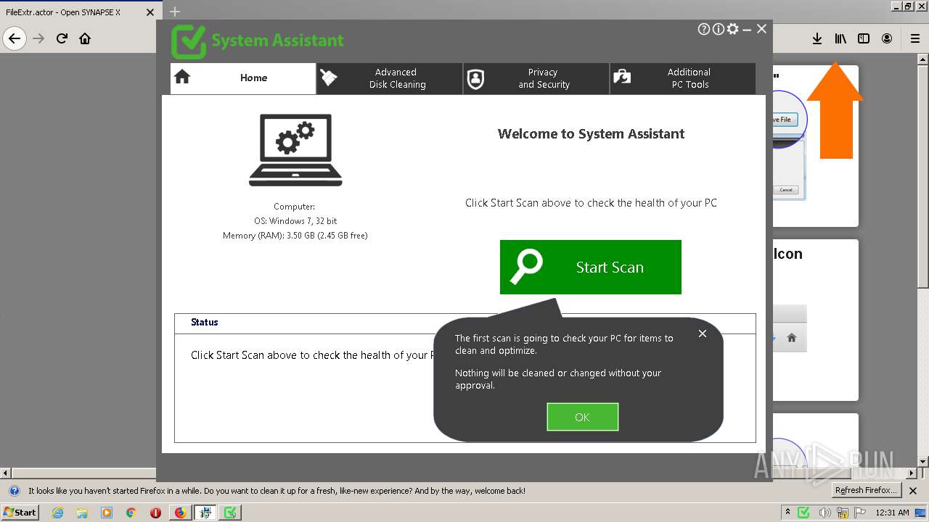Click System Assistant tray icon
The height and width of the screenshot is (522, 929).
pyautogui.click(x=803, y=513)
